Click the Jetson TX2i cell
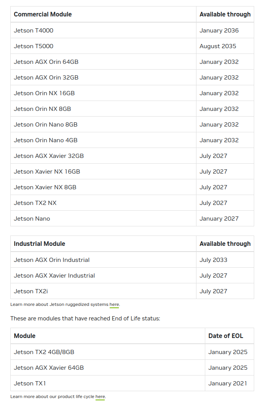 coord(103,291)
